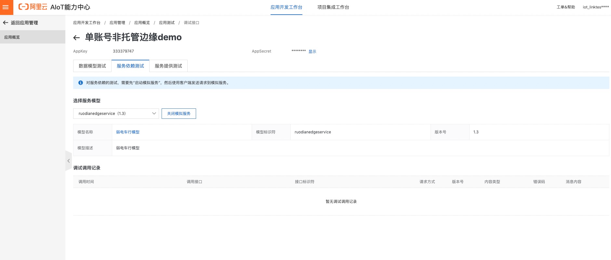
Task: Click 调试接口 breadcrumb text
Action: 192,23
